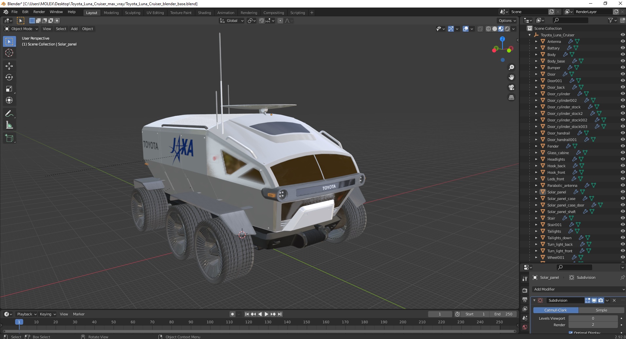Image resolution: width=626 pixels, height=339 pixels.
Task: Activate the Rotate tool
Action: coord(9,78)
